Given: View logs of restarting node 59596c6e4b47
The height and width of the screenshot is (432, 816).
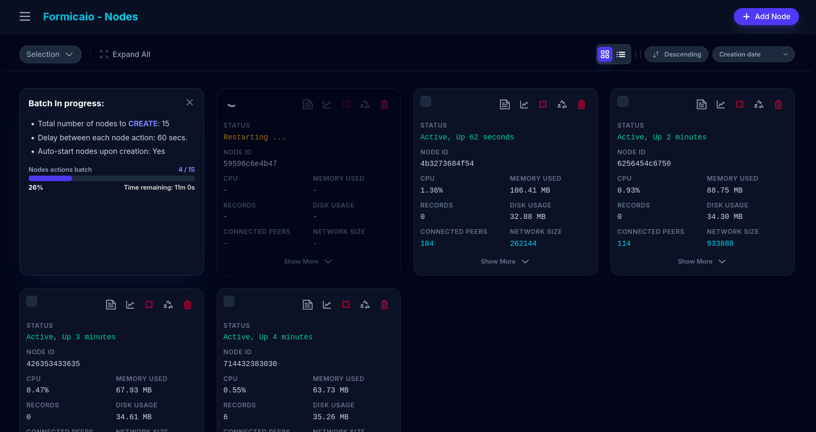Looking at the screenshot, I should click(307, 105).
